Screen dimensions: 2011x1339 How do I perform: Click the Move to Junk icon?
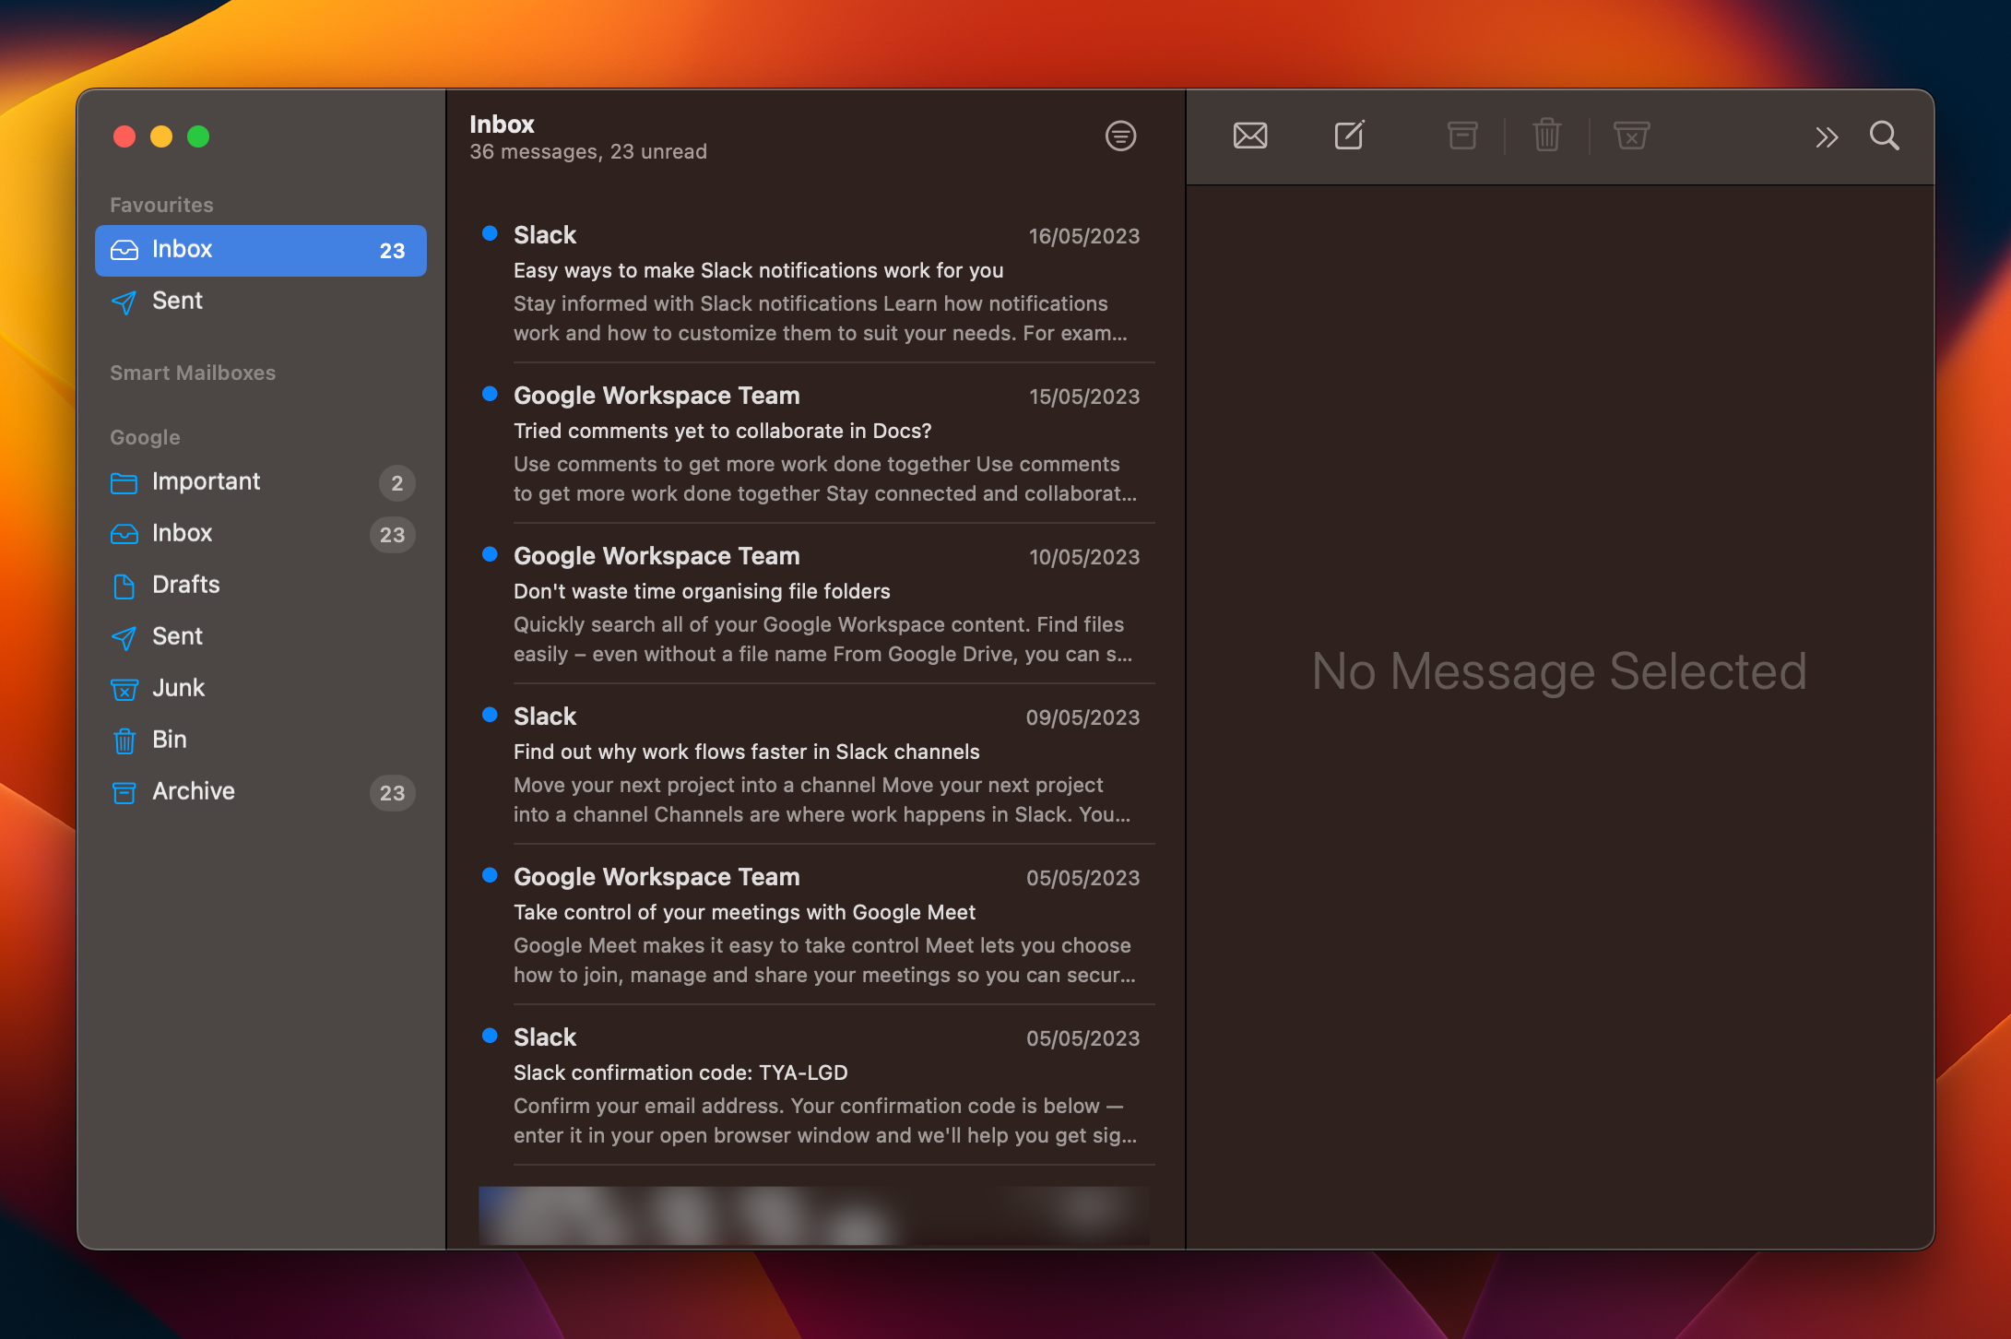[1631, 136]
